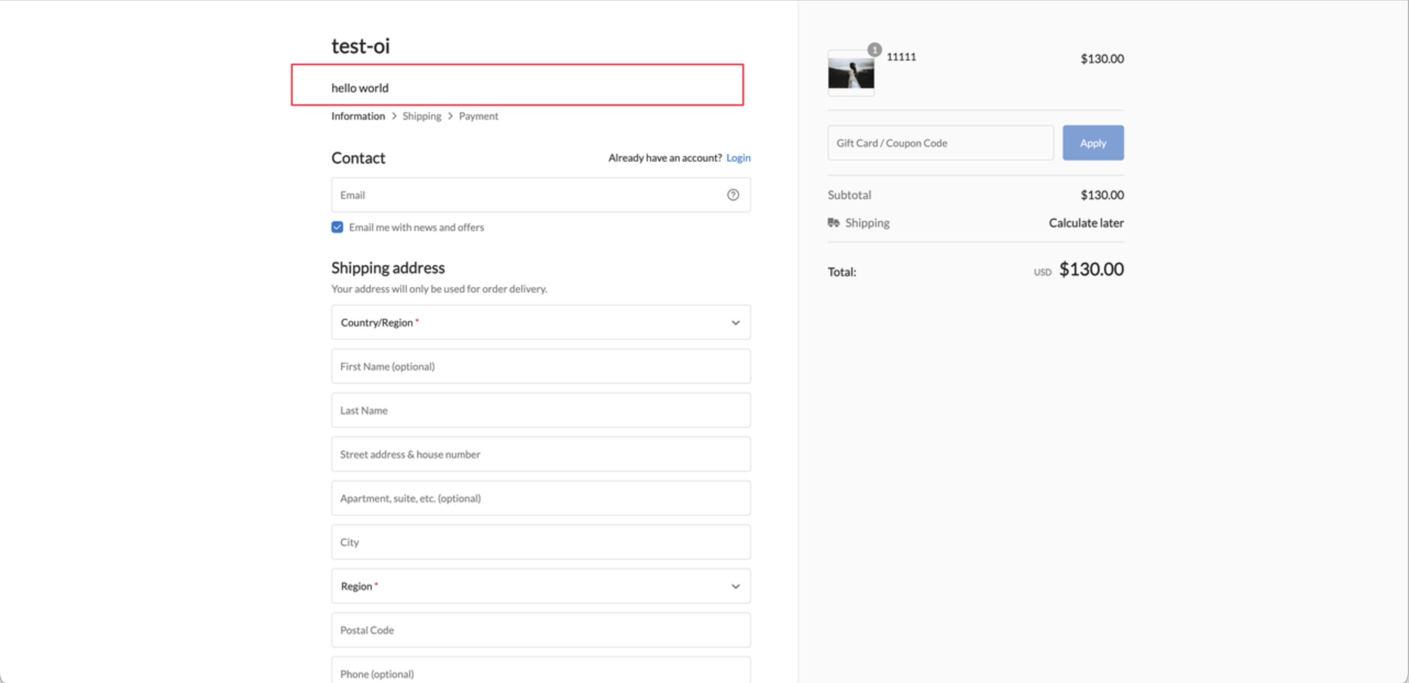Click the chevron after Shipping breadcrumb

[450, 116]
